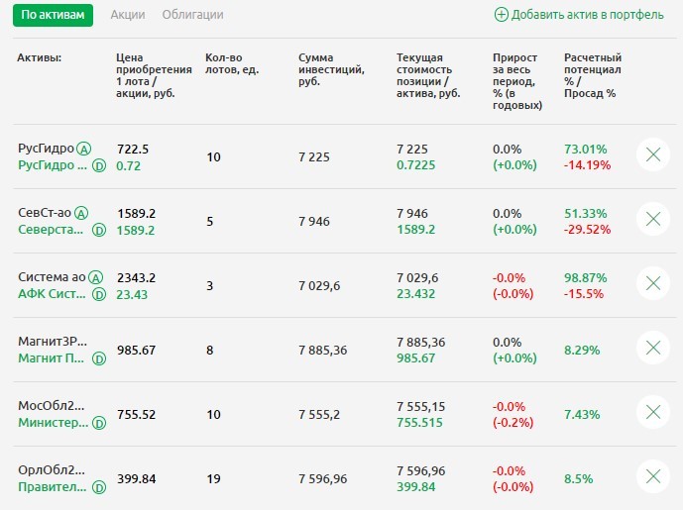Click Добавить актив в портфель link

pos(579,15)
